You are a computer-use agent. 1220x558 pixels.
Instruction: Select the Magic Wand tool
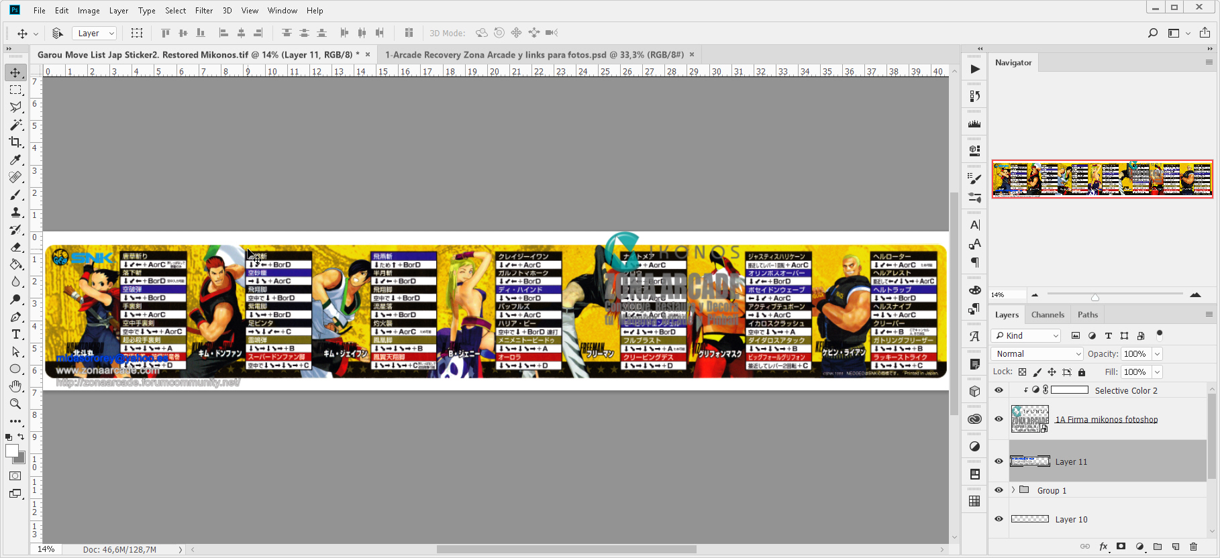15,125
